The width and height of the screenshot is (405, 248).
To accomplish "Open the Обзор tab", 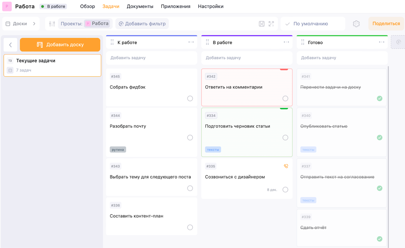I will click(87, 6).
